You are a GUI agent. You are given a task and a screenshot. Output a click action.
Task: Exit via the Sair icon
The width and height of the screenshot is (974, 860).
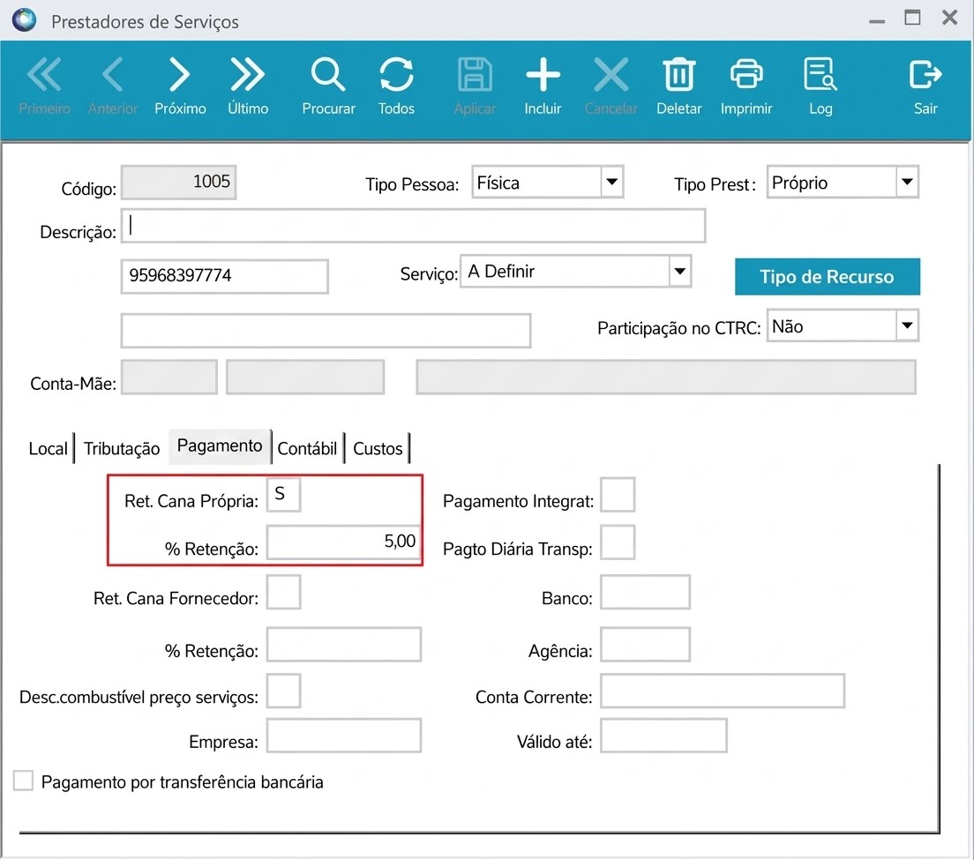[x=925, y=86]
